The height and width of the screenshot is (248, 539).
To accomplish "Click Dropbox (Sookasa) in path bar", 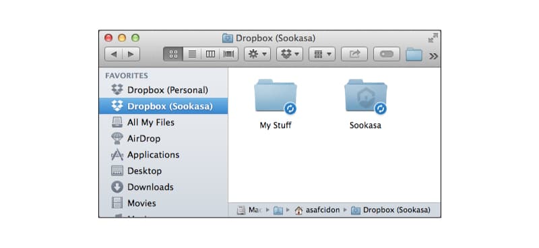I will [391, 210].
